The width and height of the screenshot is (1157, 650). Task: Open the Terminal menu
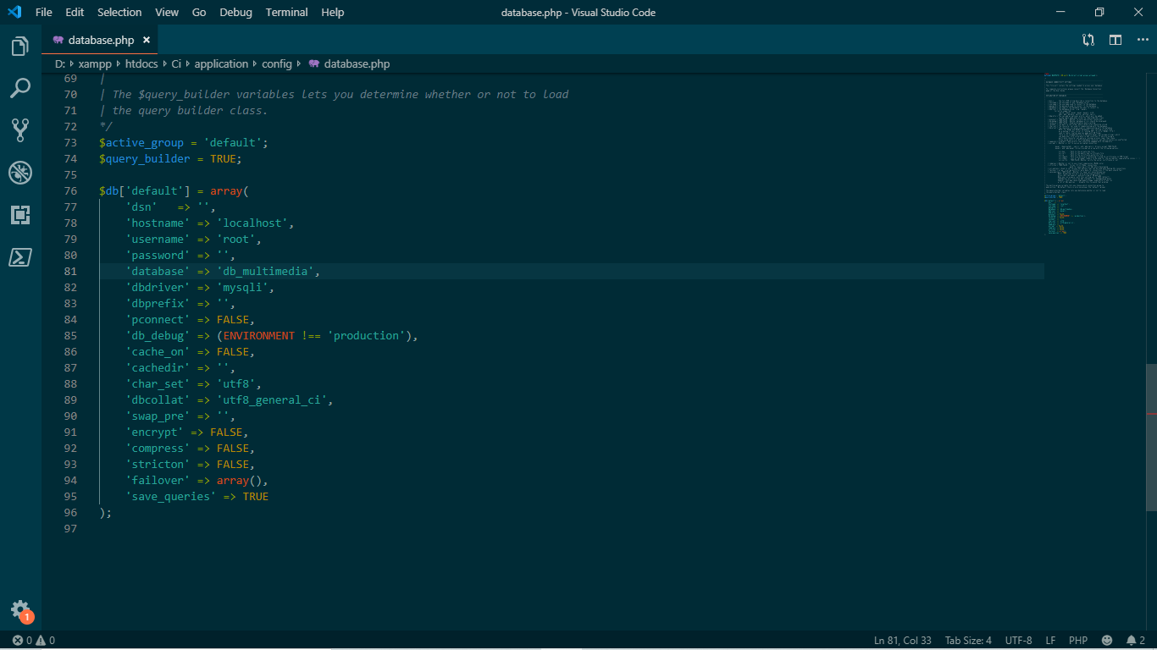point(286,12)
